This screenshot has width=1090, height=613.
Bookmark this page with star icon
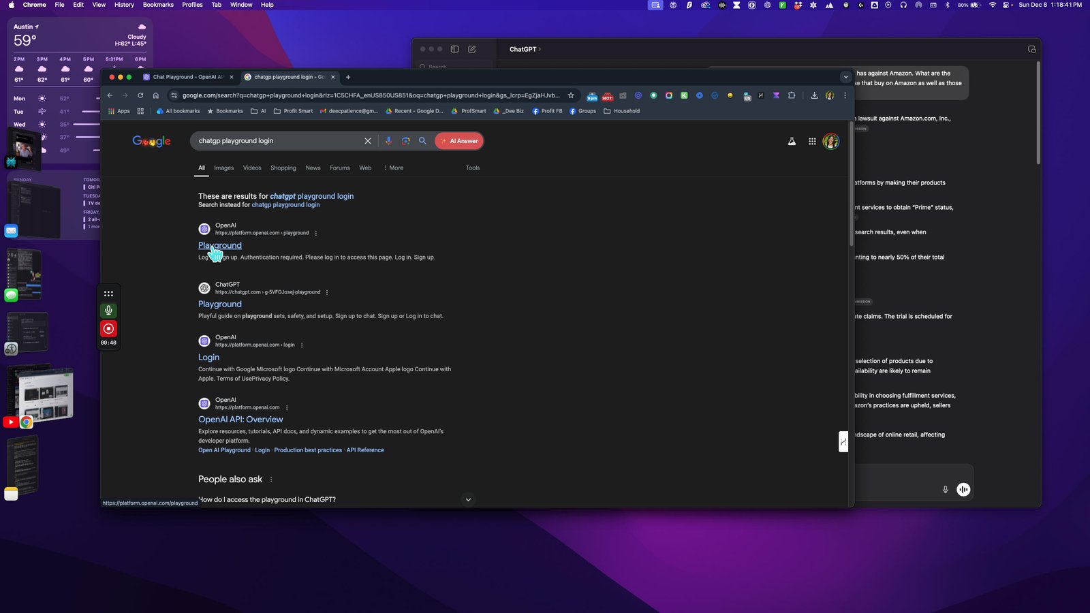click(x=571, y=95)
